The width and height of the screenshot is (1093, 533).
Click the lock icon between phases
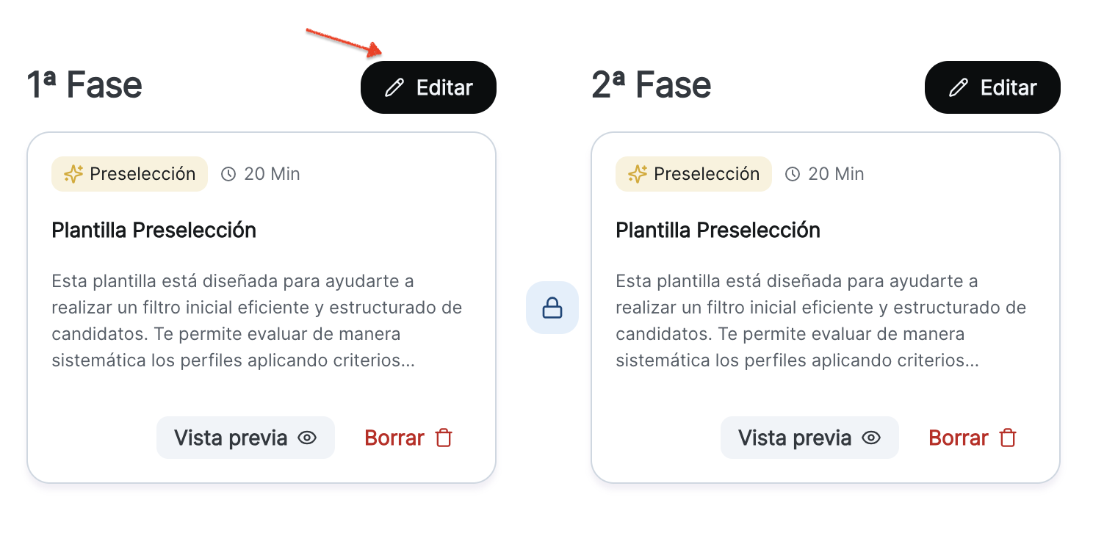(552, 308)
